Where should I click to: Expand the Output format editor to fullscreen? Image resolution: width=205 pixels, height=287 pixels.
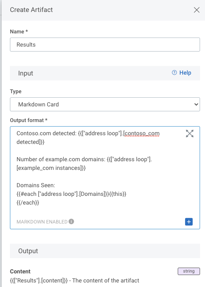190,134
